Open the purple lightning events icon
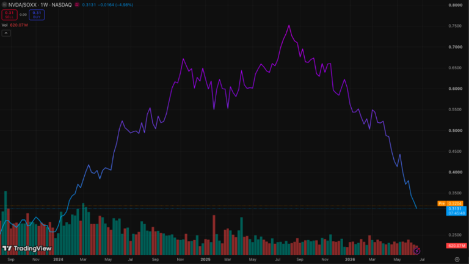The height and width of the screenshot is (264, 469). pyautogui.click(x=416, y=251)
